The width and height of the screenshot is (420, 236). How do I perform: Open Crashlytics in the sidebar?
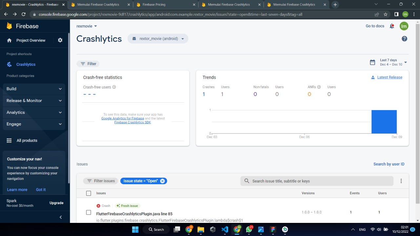point(26,65)
